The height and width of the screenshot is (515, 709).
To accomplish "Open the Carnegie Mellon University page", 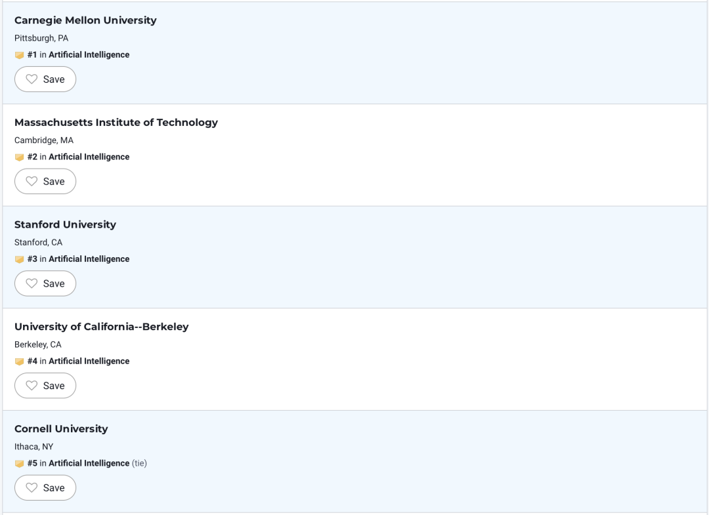I will click(85, 20).
